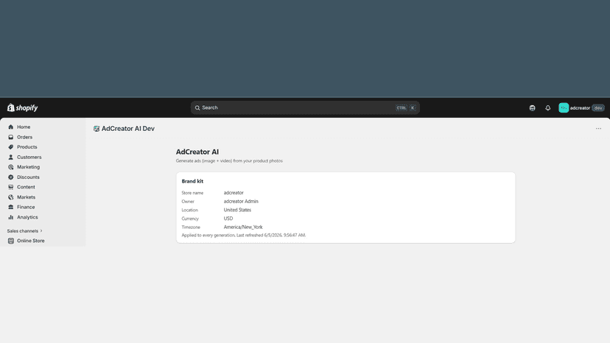Click the Home icon in sidebar

(x=11, y=127)
